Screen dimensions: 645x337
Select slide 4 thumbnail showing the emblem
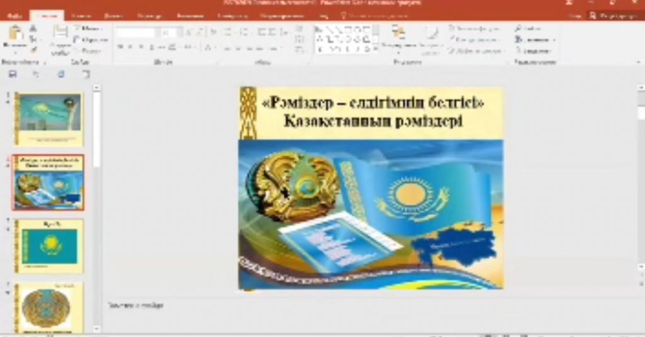point(49,307)
